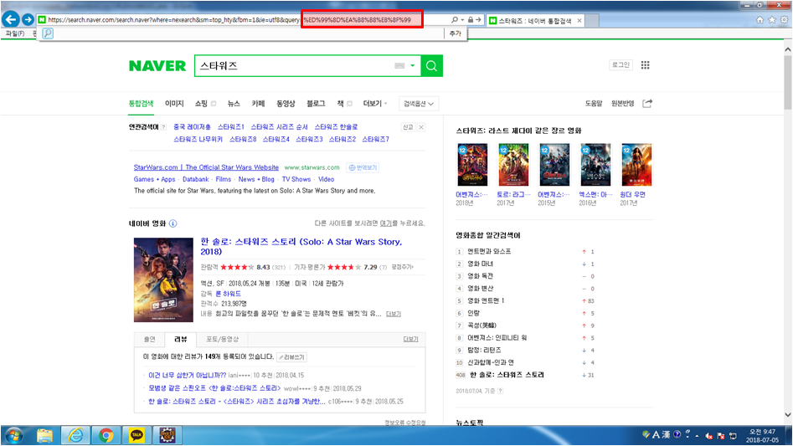Click the Games + Apps sublink
Viewport: 793px width, 446px height.
pos(154,179)
